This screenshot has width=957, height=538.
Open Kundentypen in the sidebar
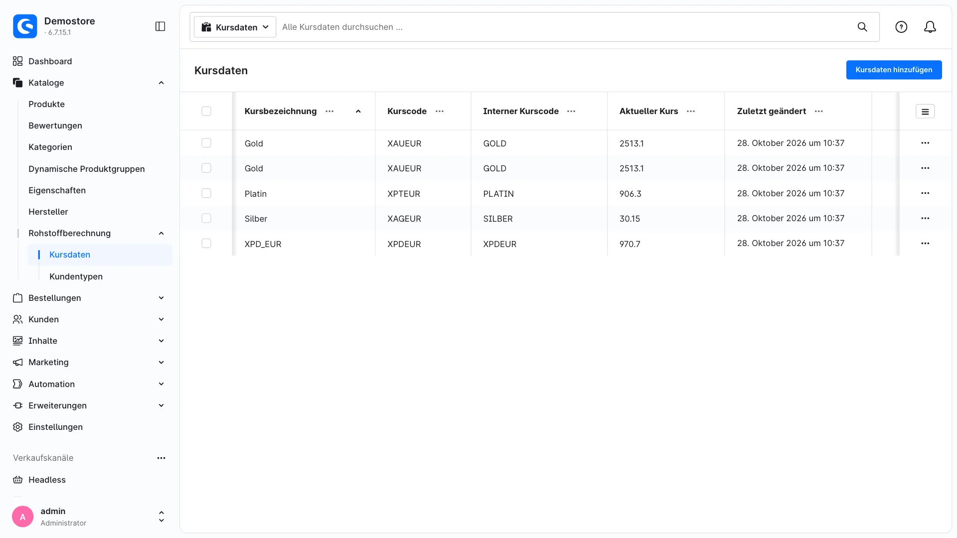pyautogui.click(x=76, y=276)
